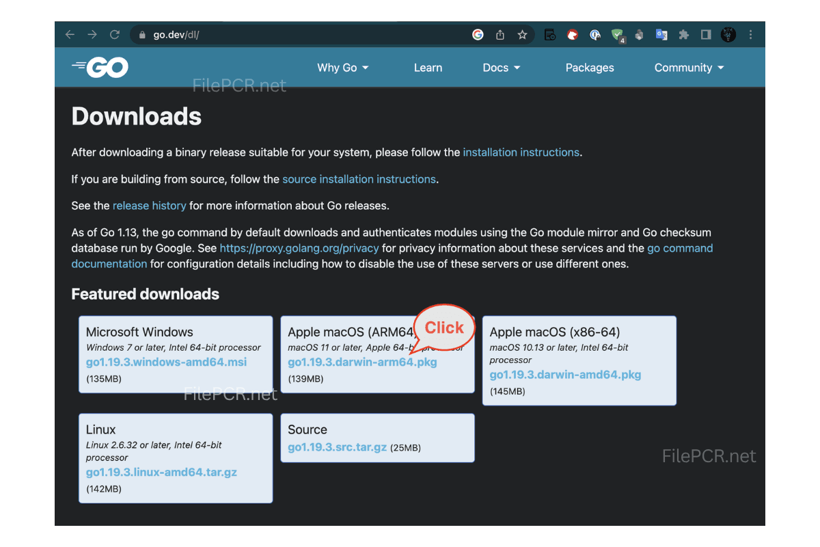The width and height of the screenshot is (820, 547).
Task: Click the (139MB) size text
Action: click(305, 379)
